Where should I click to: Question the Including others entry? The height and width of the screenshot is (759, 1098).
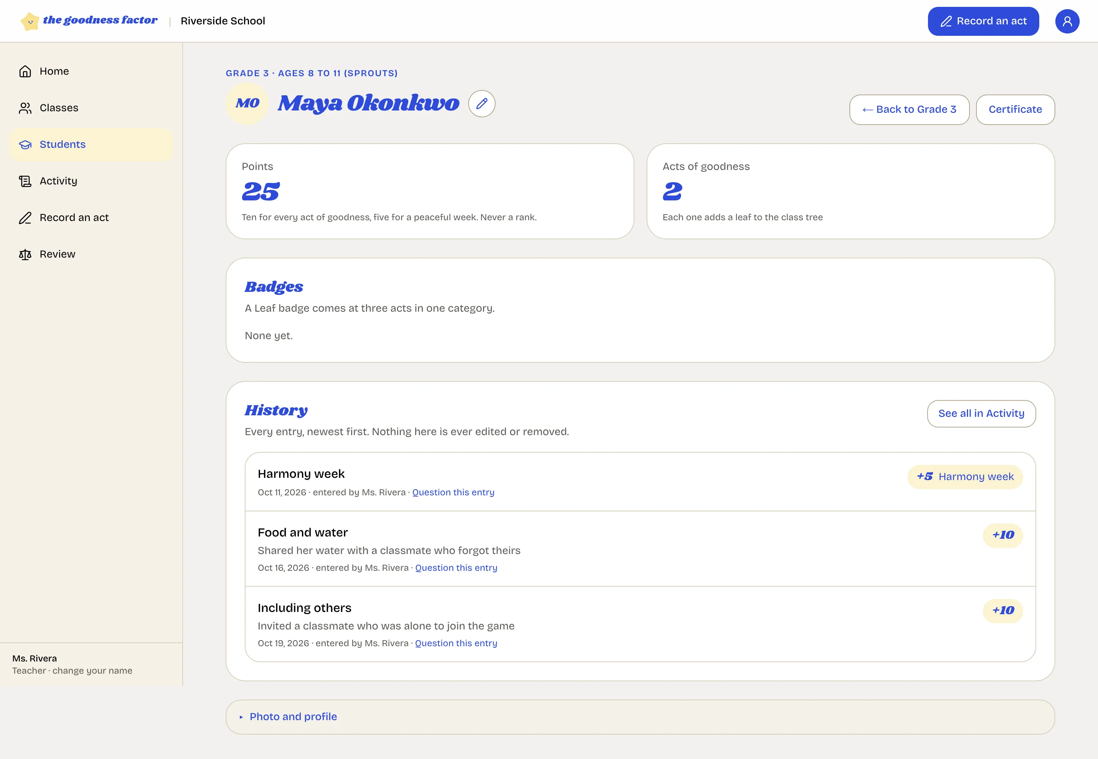[x=456, y=644]
